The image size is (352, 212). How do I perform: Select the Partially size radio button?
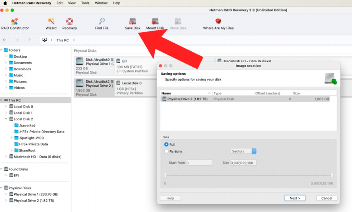point(166,151)
